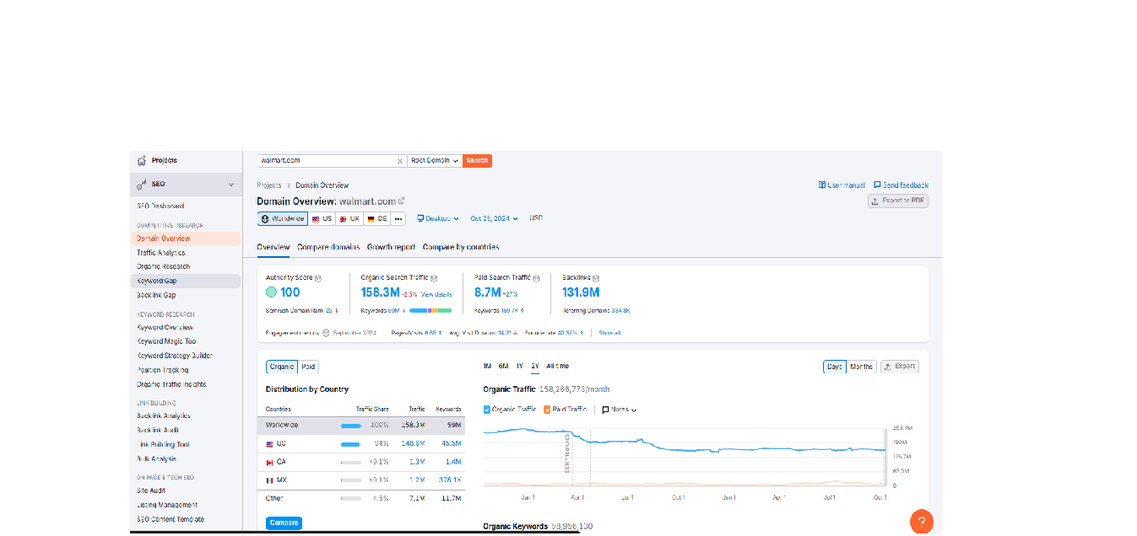Image resolution: width=1137 pixels, height=536 pixels.
Task: Select the Worldwide row in country table
Action: (x=360, y=425)
